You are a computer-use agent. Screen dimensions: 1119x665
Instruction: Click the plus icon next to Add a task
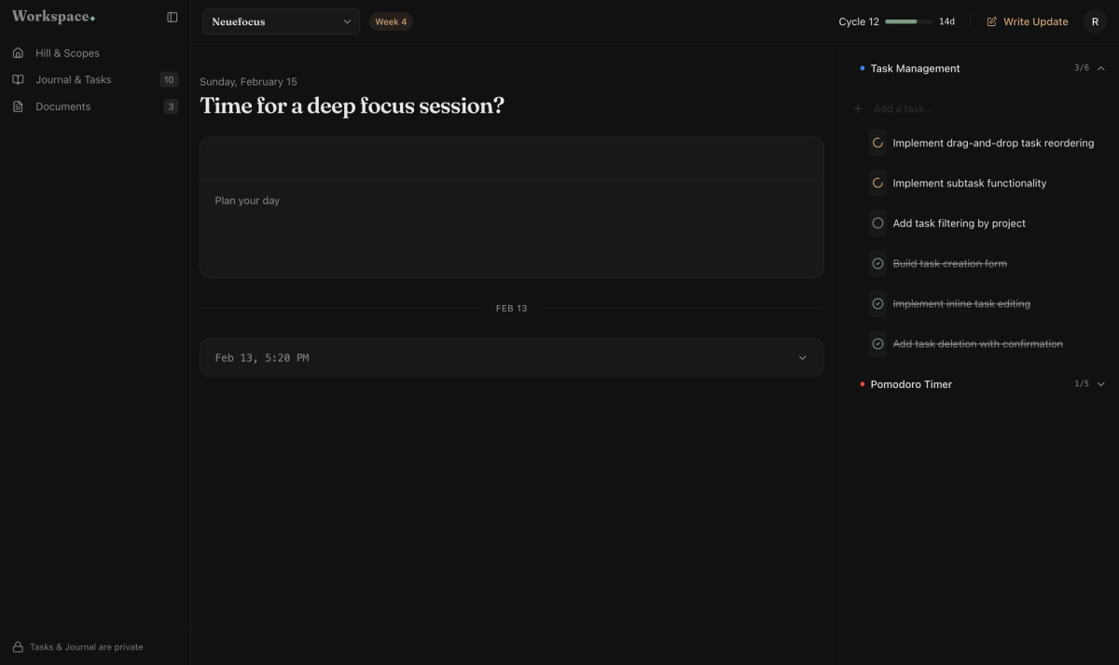[857, 108]
